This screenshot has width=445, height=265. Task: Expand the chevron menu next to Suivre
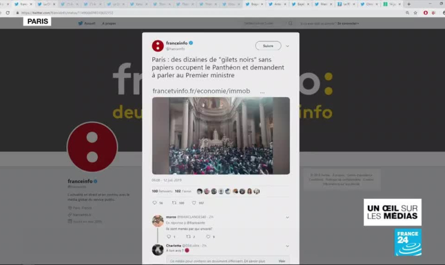tap(287, 46)
